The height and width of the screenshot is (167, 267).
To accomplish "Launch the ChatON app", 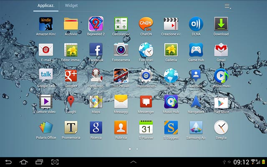I will [x=146, y=24].
